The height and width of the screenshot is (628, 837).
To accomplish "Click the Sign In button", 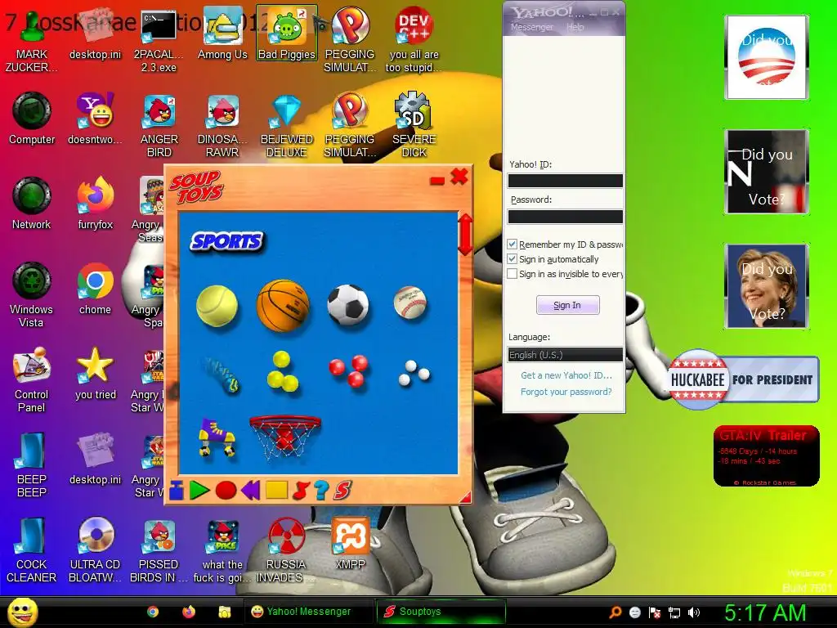I will pos(567,305).
